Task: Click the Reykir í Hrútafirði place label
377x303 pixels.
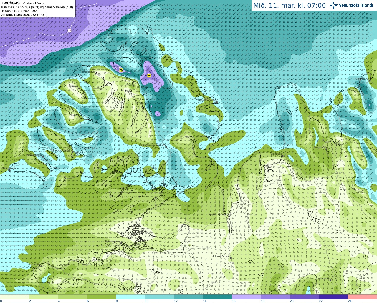Action: (218, 215)
